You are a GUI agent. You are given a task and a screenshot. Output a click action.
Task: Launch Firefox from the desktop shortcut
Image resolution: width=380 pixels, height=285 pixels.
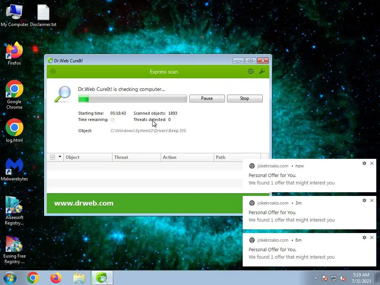pos(14,53)
